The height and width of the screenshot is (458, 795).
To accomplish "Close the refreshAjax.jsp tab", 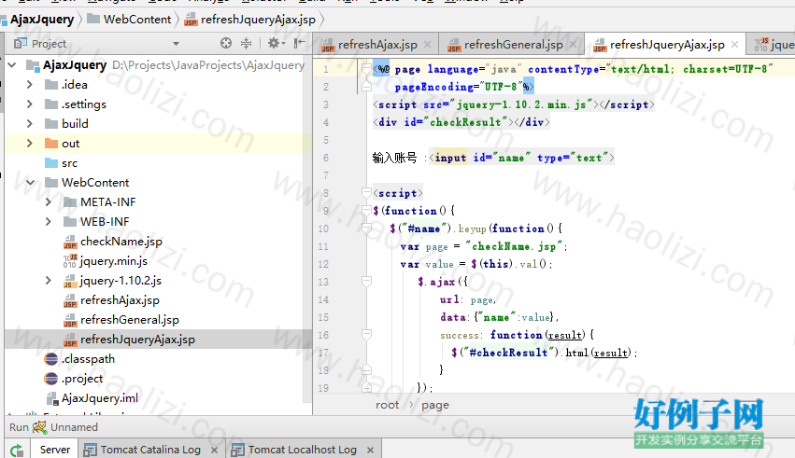I will point(428,45).
